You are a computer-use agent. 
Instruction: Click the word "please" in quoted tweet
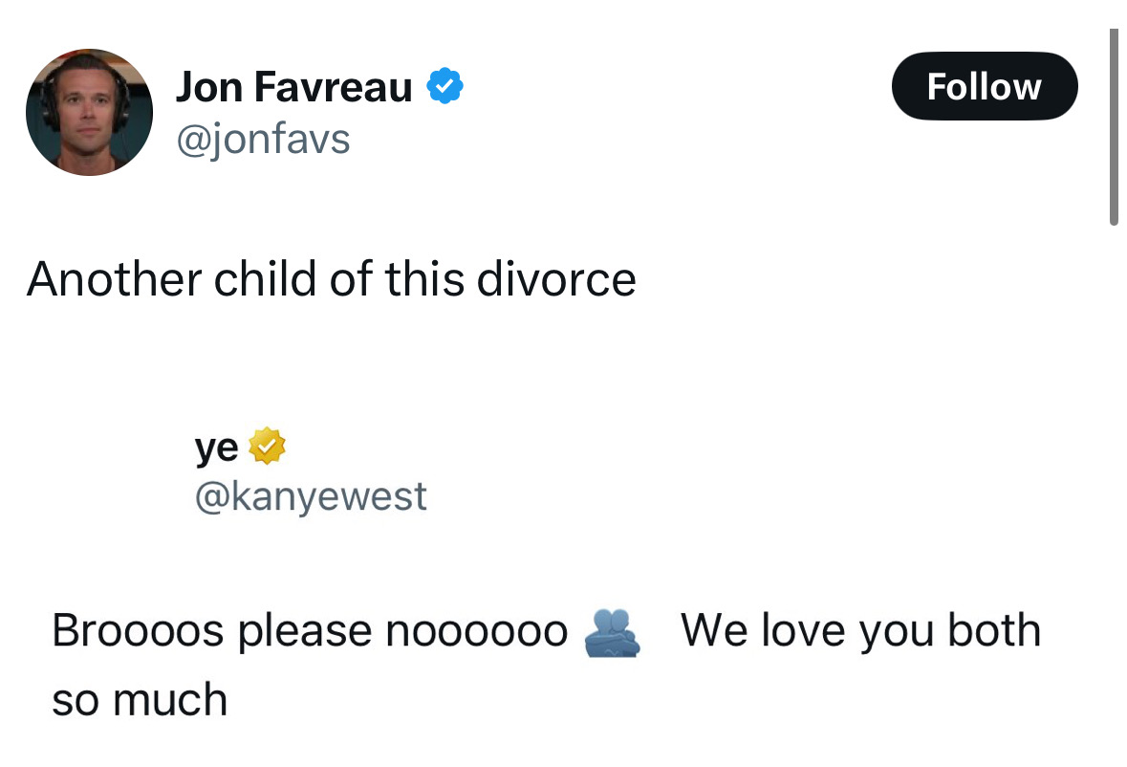[x=305, y=632]
